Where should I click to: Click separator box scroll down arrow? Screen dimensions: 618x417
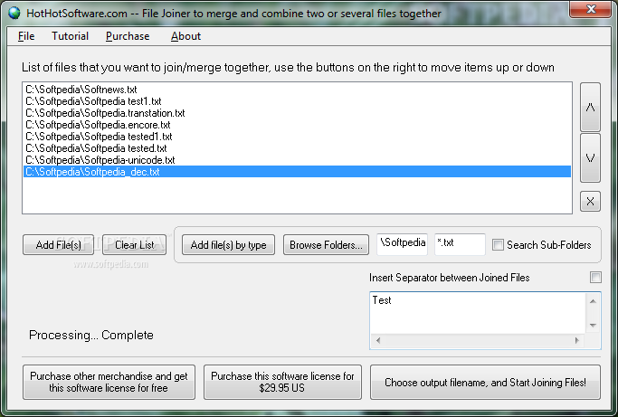593,326
